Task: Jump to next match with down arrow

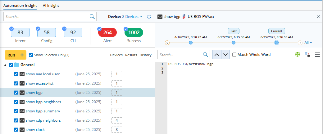Action: (x=225, y=55)
